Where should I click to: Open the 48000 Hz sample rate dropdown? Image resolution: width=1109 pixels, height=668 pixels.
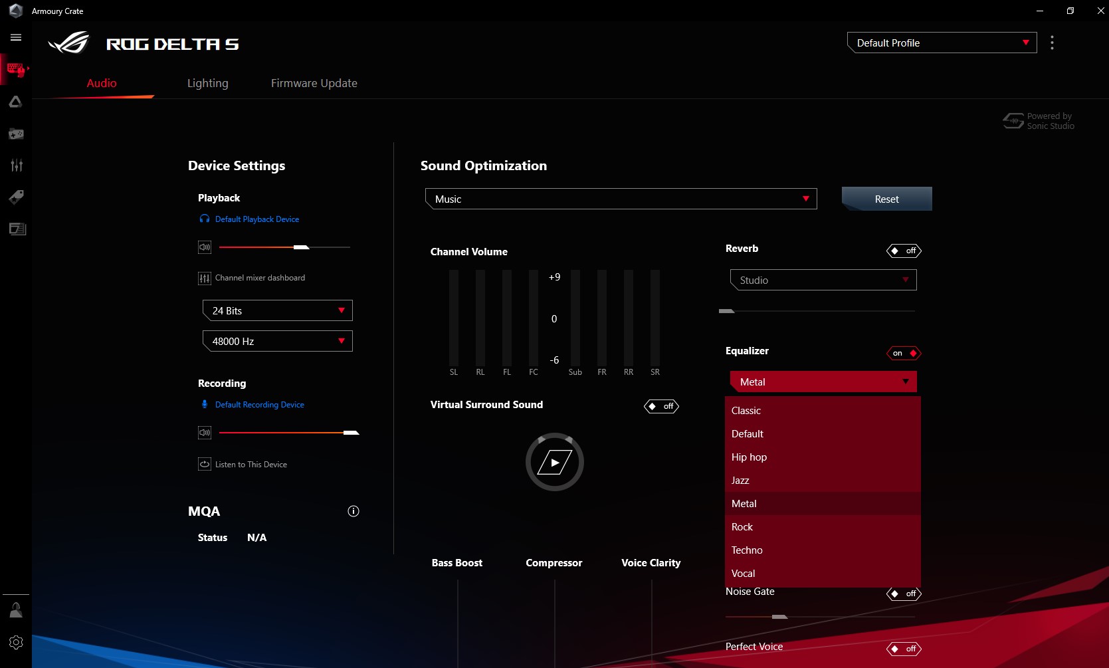pyautogui.click(x=277, y=341)
